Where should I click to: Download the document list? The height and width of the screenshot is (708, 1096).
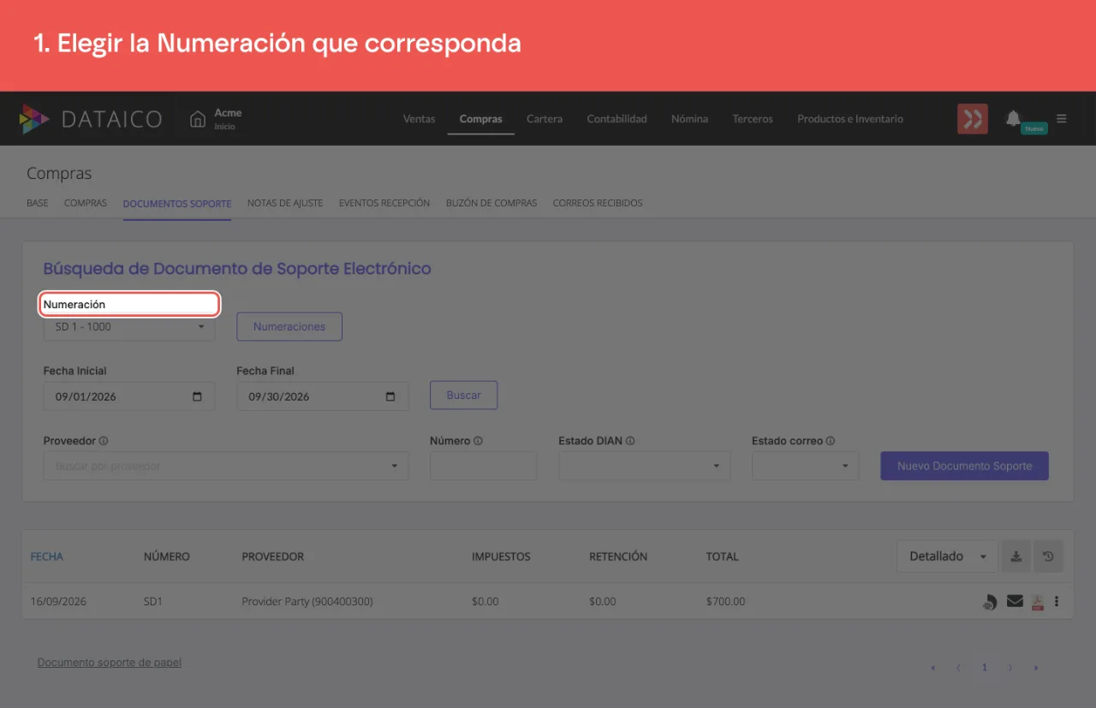(x=1016, y=556)
